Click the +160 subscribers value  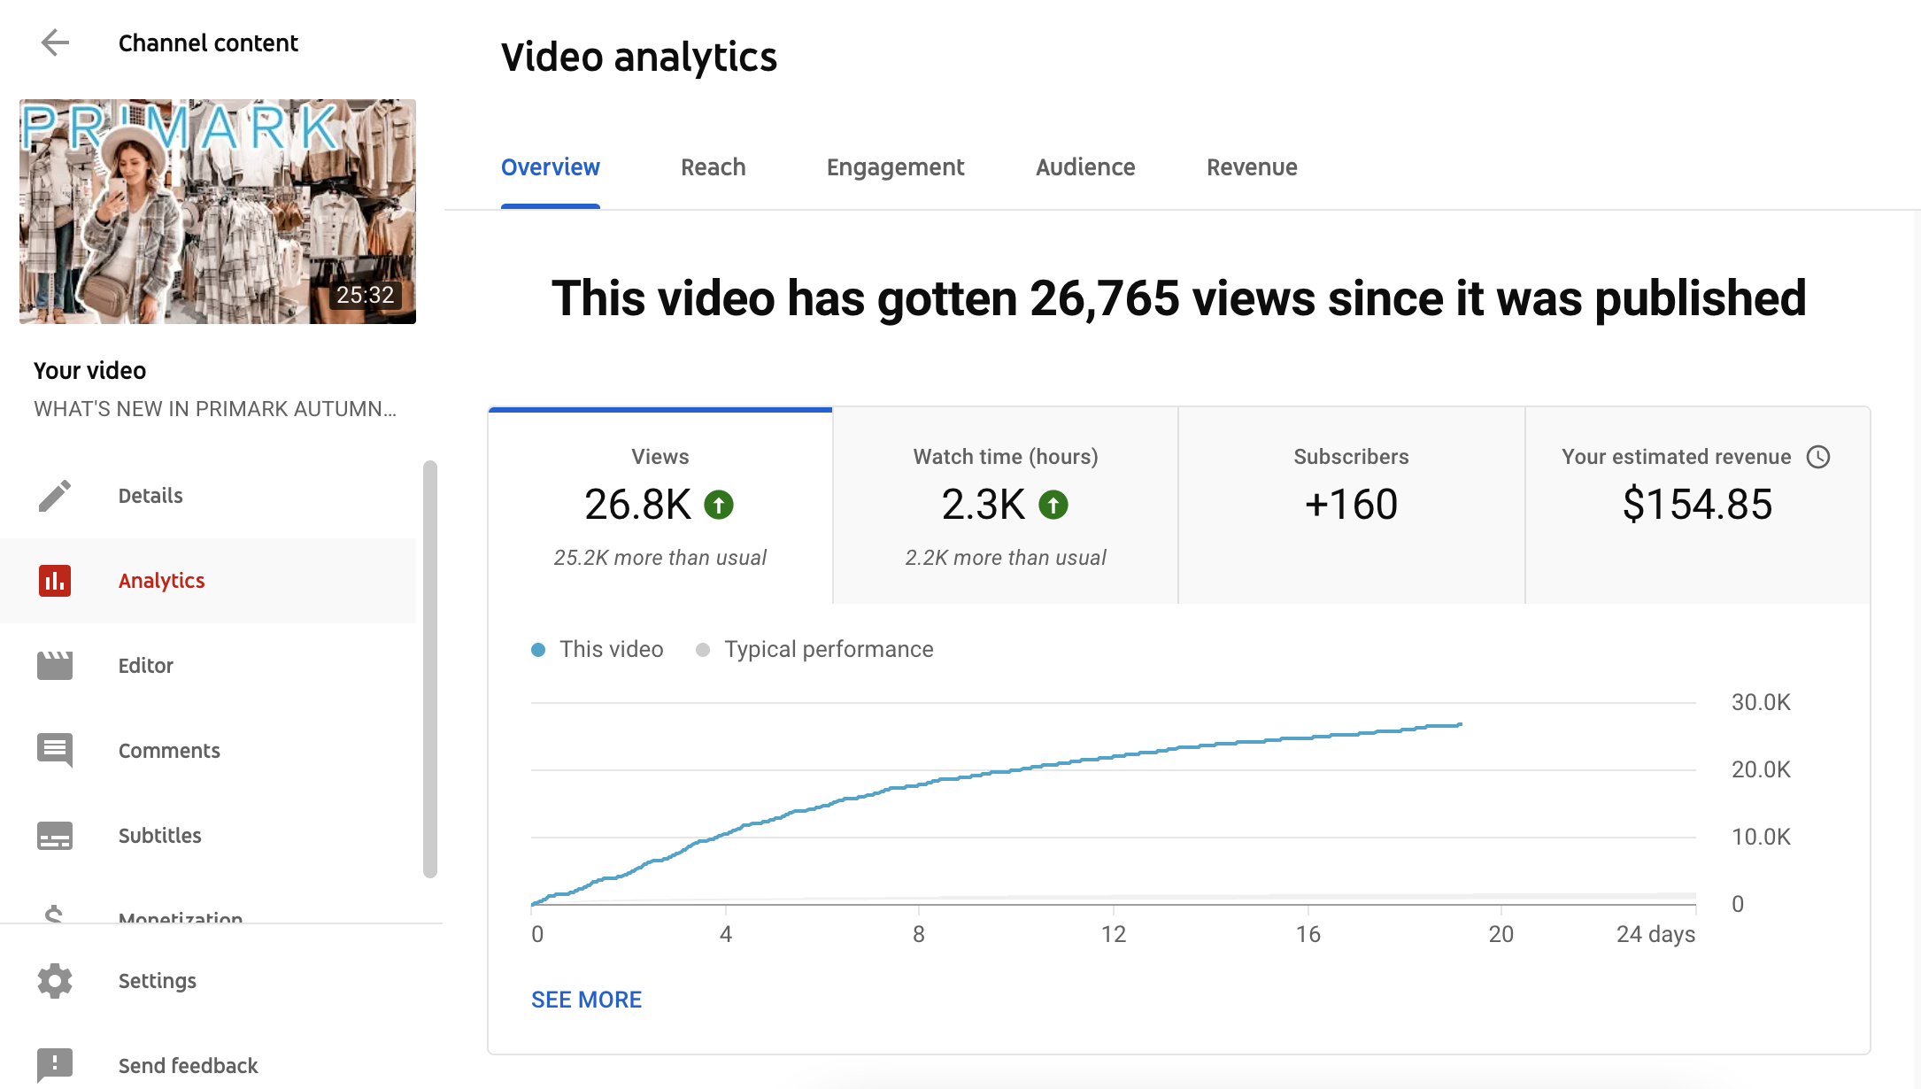1351,505
